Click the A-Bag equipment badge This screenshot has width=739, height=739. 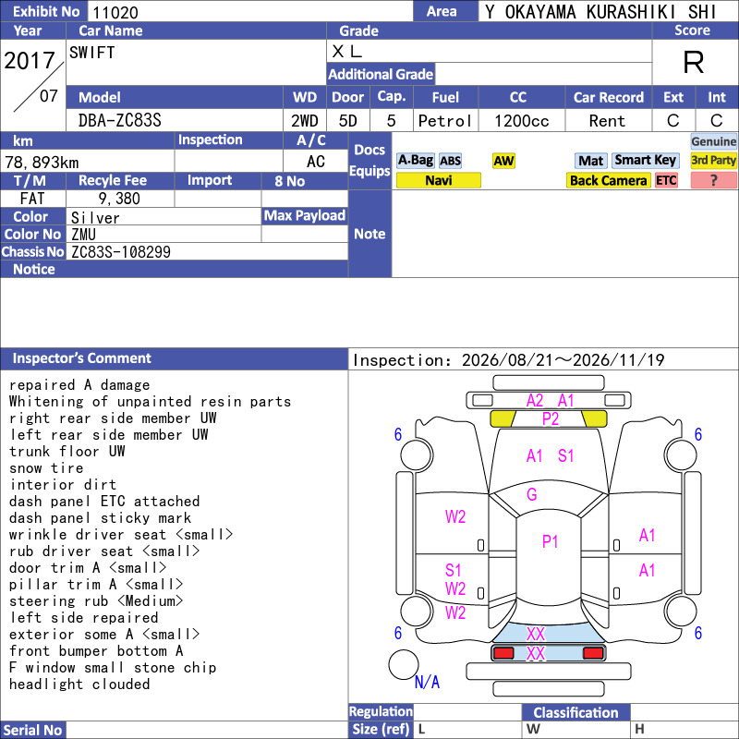pos(415,161)
